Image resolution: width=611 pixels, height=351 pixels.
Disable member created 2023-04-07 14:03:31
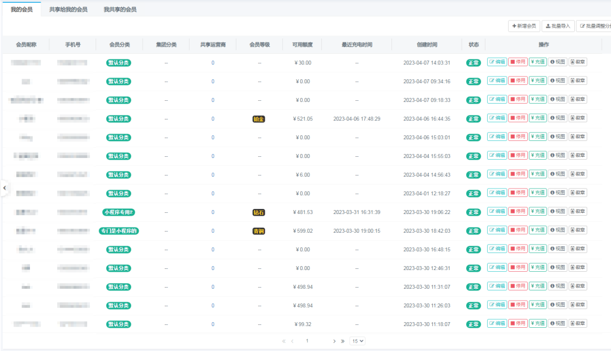point(518,62)
